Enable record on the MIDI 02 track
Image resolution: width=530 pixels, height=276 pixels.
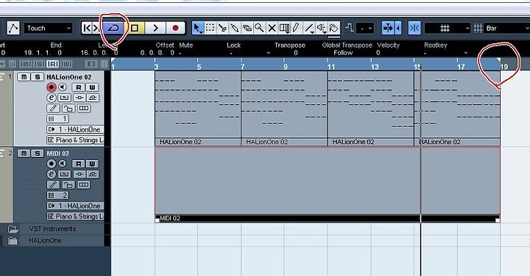pos(51,164)
